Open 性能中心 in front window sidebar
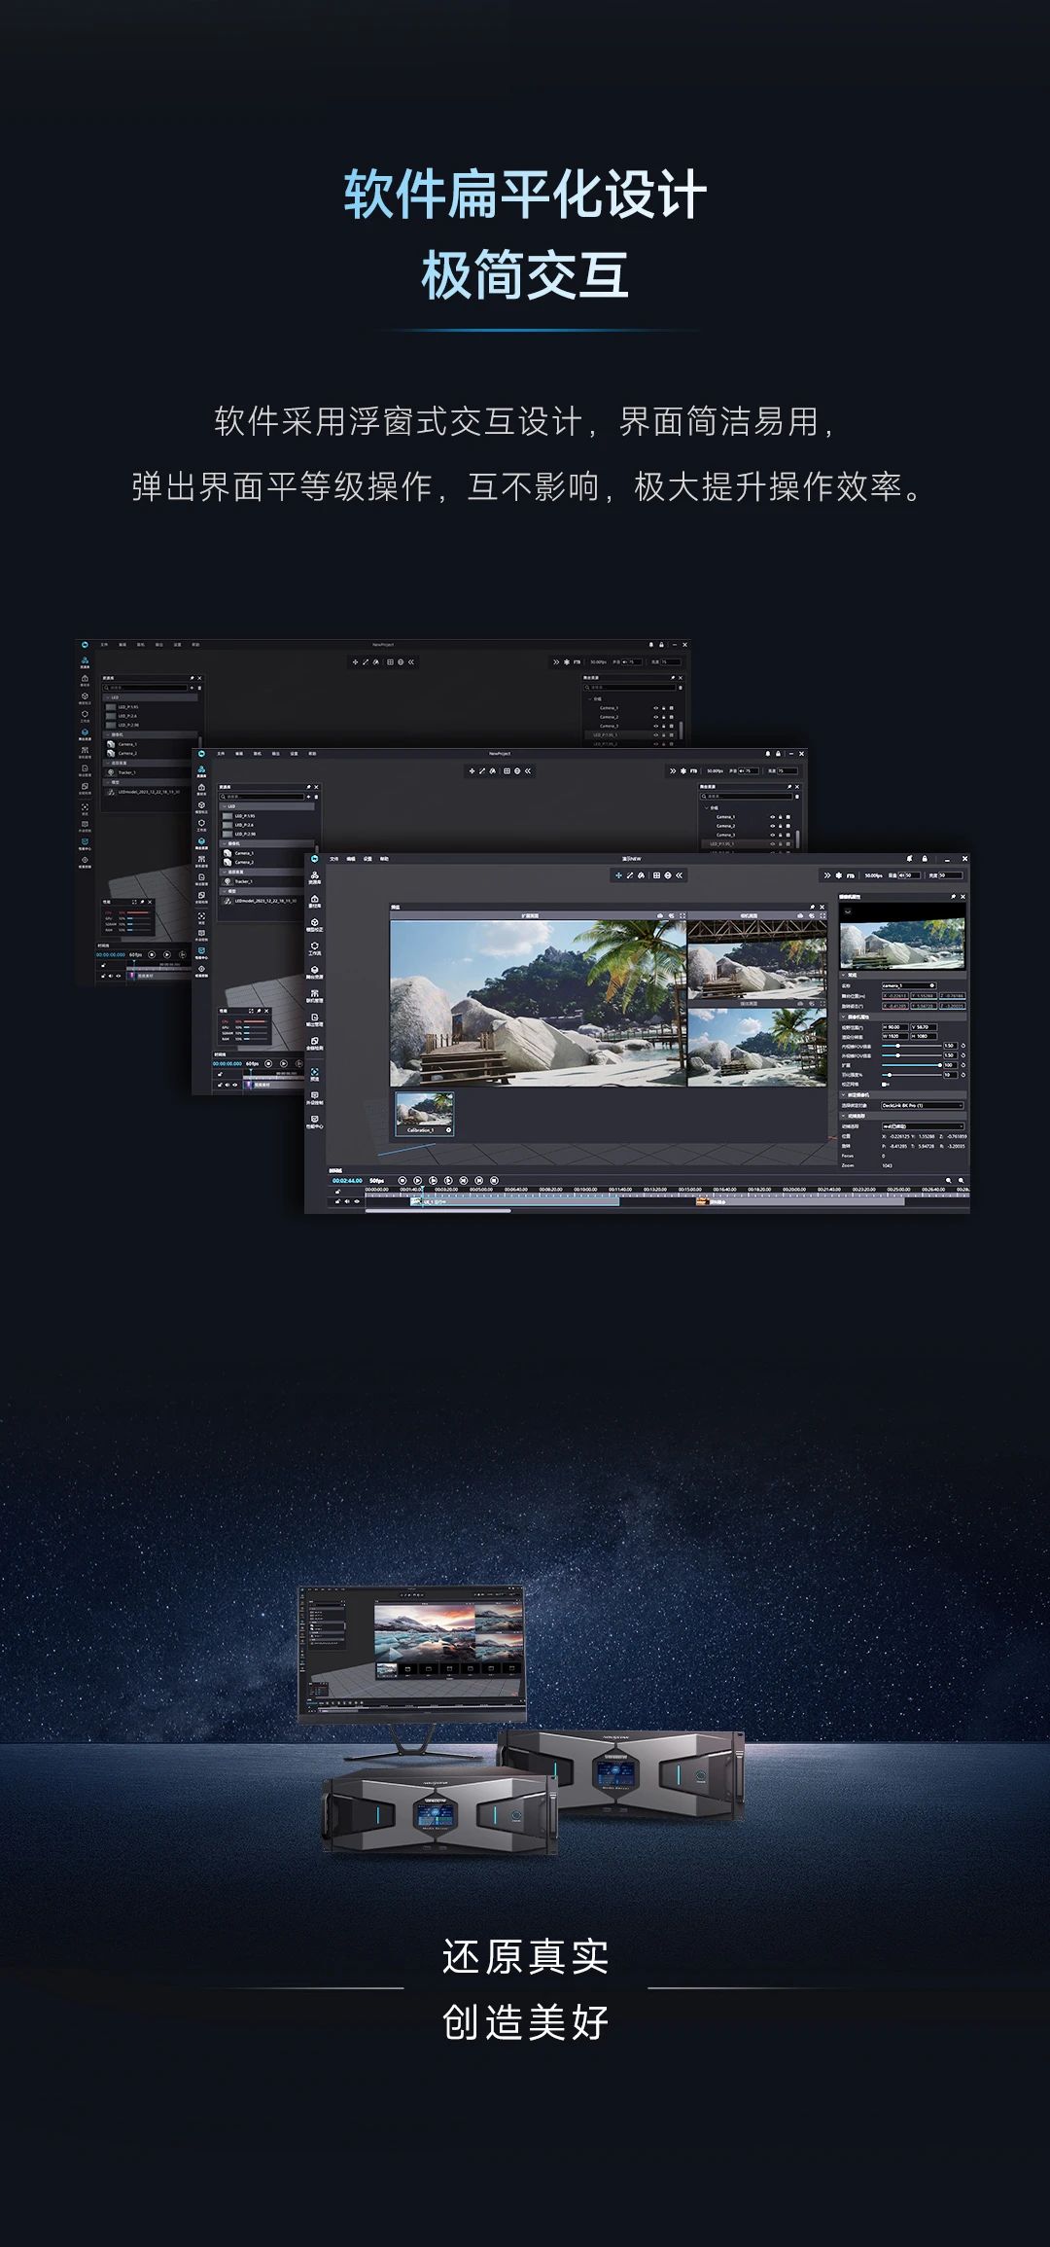Screen dimensions: 1050x2247 click(x=315, y=1121)
